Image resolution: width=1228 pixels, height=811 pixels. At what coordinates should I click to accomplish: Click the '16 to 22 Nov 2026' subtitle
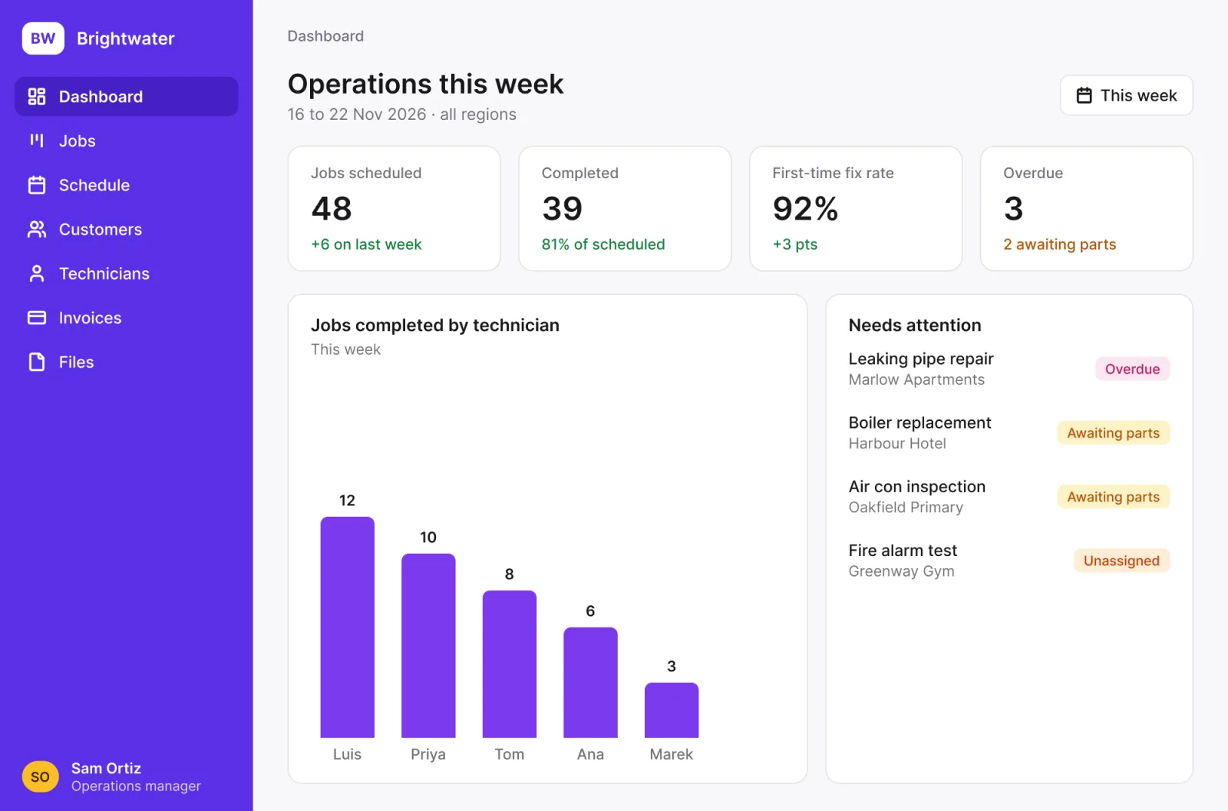[357, 114]
